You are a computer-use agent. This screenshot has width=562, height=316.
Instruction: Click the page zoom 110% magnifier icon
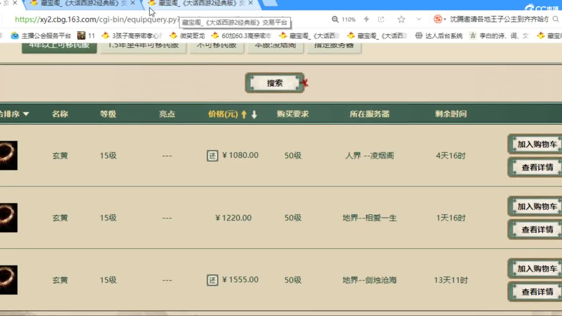pos(335,19)
